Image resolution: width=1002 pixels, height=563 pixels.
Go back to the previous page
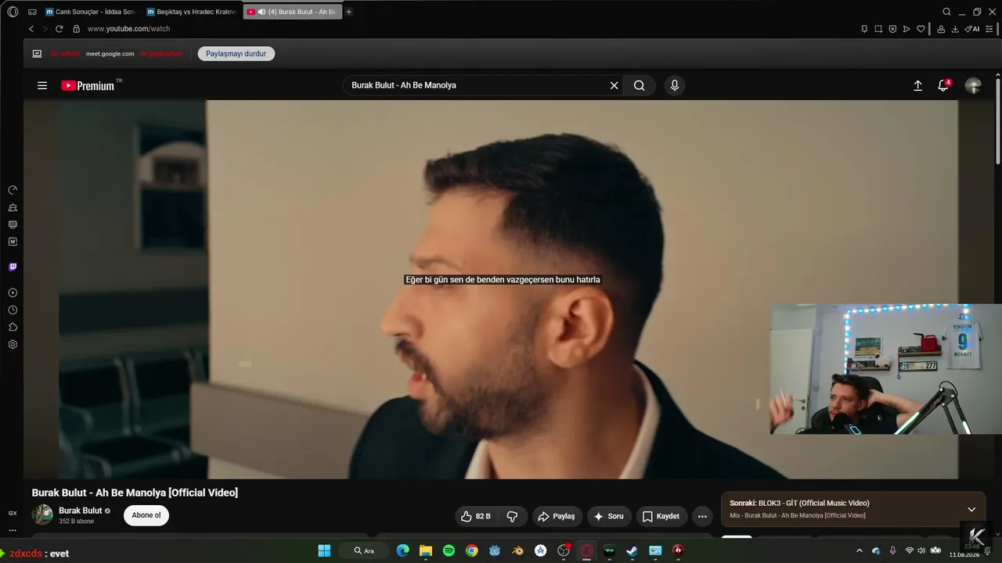coord(31,29)
